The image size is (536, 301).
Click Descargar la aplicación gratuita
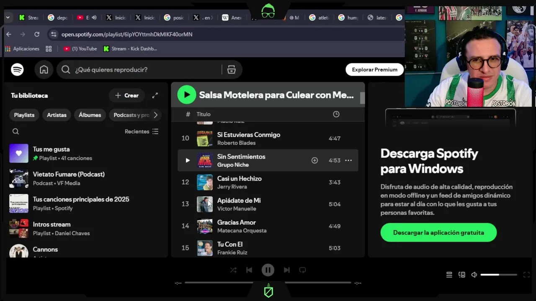[x=438, y=232]
